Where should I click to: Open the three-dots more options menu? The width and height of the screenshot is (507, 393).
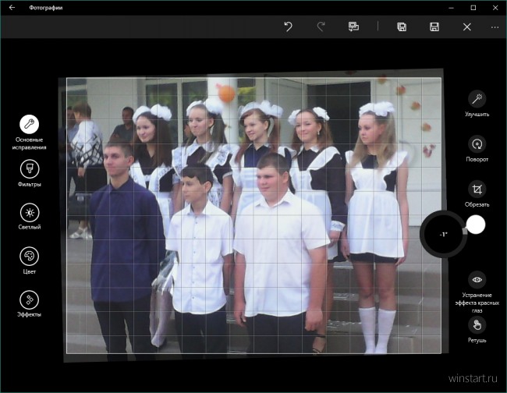click(x=495, y=27)
